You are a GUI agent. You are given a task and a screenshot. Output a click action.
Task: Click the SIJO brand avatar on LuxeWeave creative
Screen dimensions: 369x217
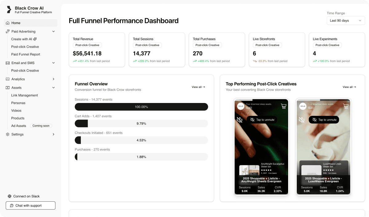pyautogui.click(x=303, y=106)
